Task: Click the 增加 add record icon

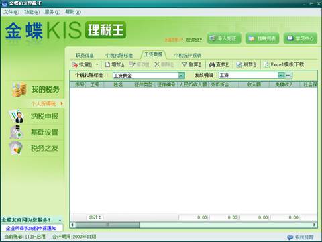Action: pos(107,64)
